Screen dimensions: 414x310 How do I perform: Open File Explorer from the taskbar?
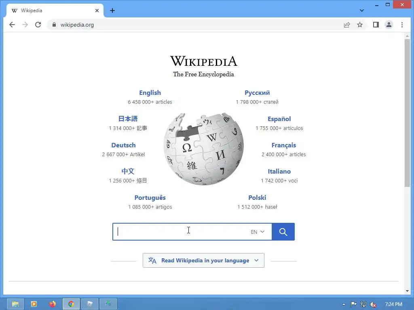(15, 304)
